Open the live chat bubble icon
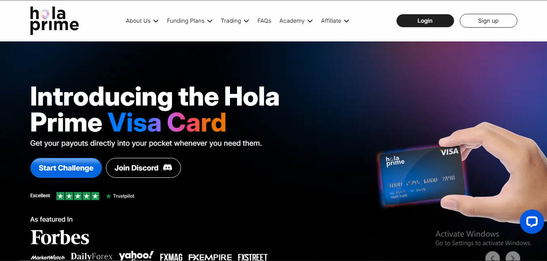The height and width of the screenshot is (261, 547). coord(532,222)
